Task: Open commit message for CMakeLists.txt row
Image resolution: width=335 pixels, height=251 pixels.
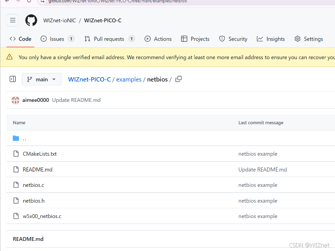Action: (258, 154)
